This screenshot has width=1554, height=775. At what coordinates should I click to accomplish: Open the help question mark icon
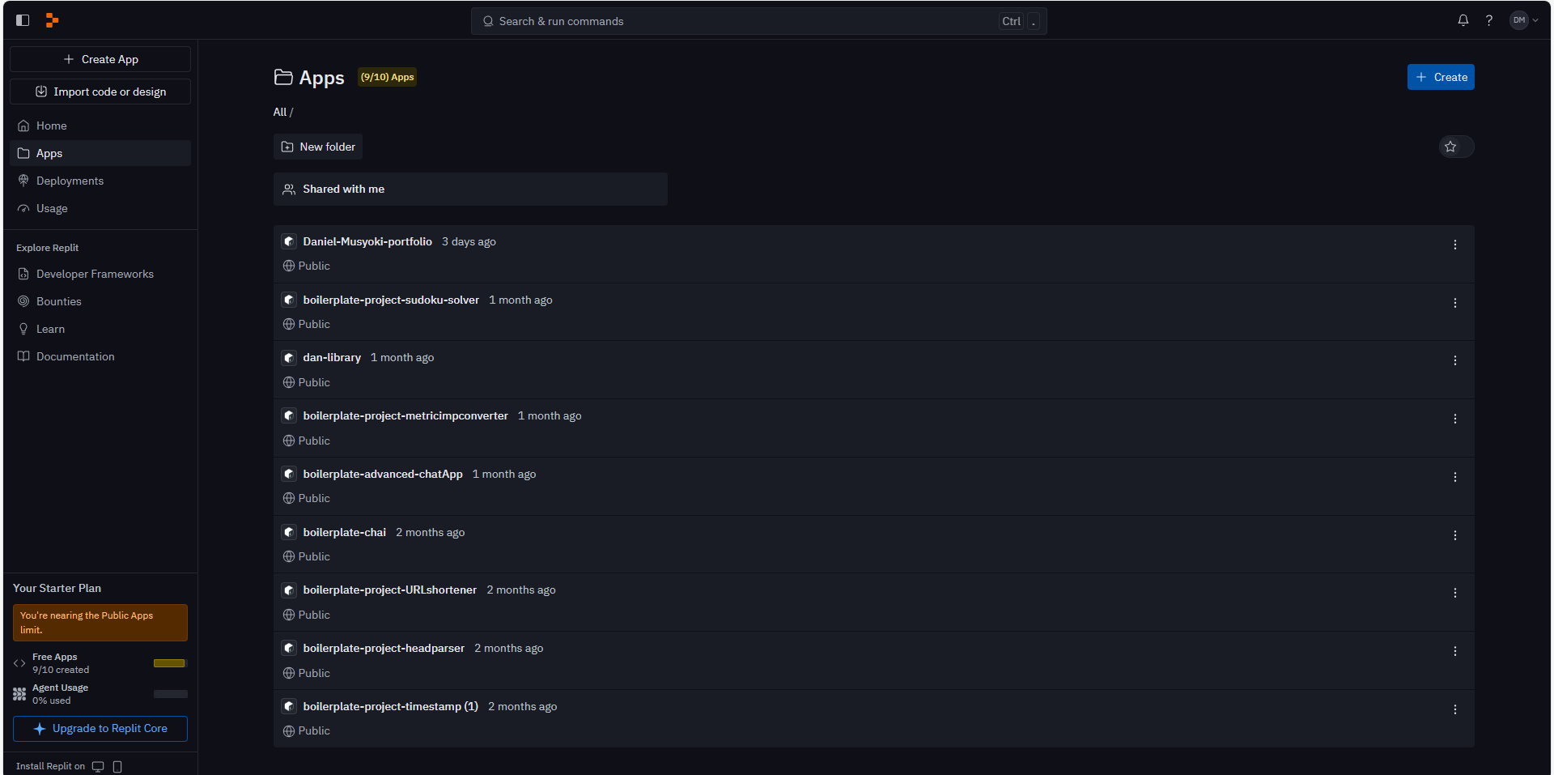point(1489,20)
